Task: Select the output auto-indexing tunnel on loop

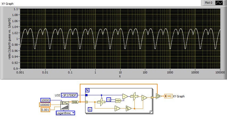Action: click(x=152, y=97)
